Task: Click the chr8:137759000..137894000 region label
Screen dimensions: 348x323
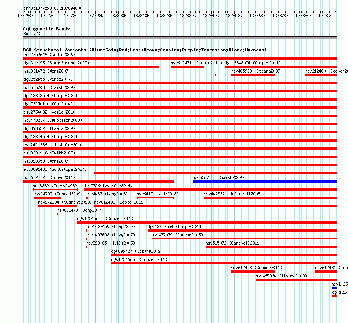Action: [x=53, y=8]
